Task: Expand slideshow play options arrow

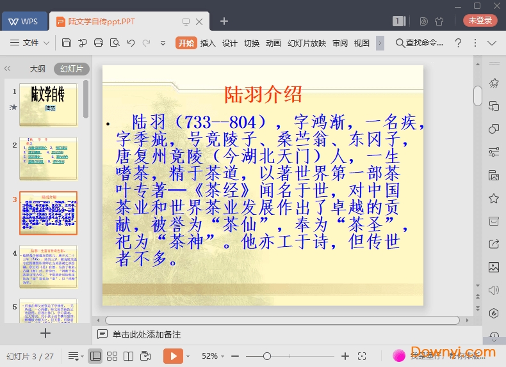Action: pos(188,355)
